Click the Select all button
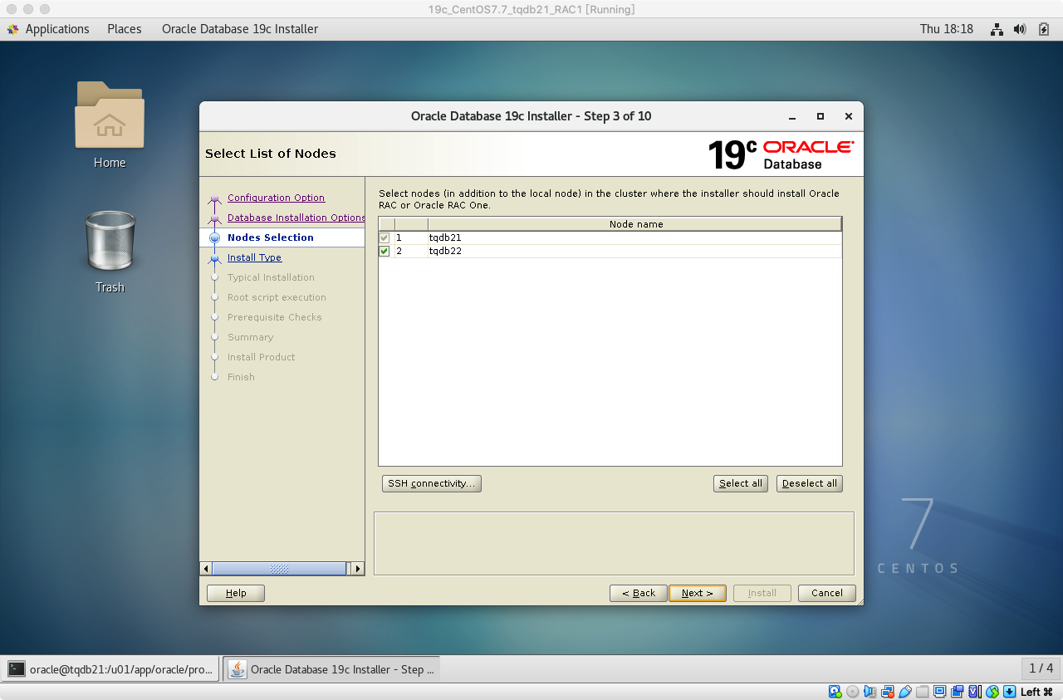The image size is (1063, 700). click(x=741, y=483)
